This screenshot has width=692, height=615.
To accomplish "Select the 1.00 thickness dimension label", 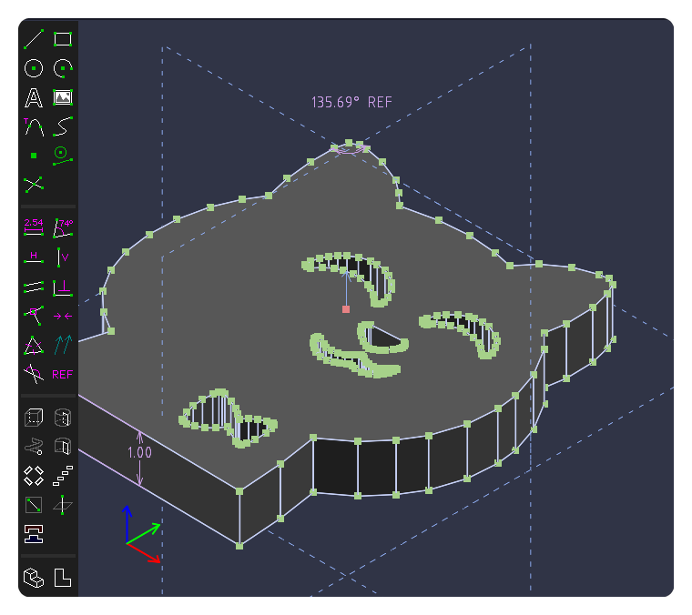I will [x=139, y=452].
